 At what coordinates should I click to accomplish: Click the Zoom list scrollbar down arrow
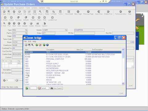click(123, 84)
